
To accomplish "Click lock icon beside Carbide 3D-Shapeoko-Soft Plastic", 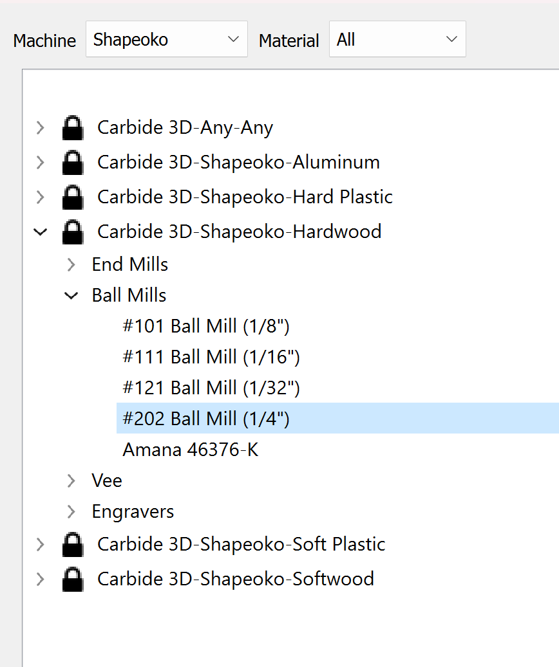I will [72, 545].
